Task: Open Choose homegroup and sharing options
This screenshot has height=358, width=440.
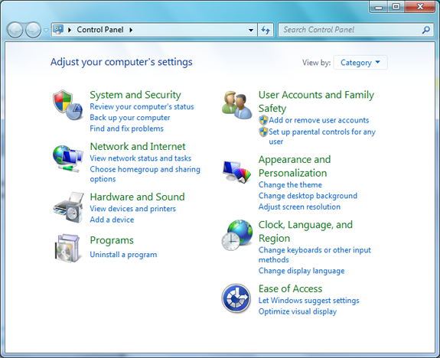Action: tap(145, 174)
